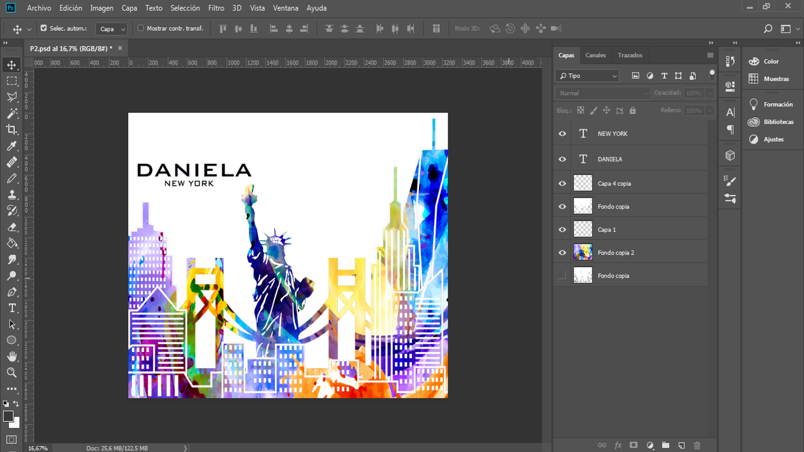
Task: Open the Normal blend mode dropdown
Action: pos(602,93)
